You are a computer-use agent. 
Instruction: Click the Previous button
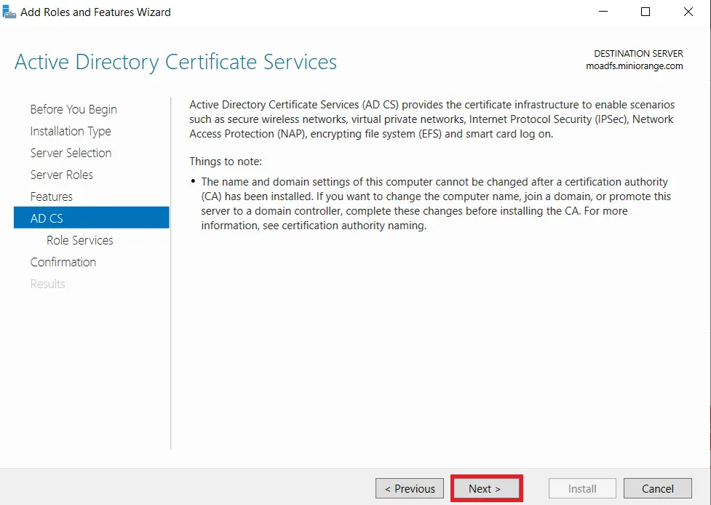(409, 488)
